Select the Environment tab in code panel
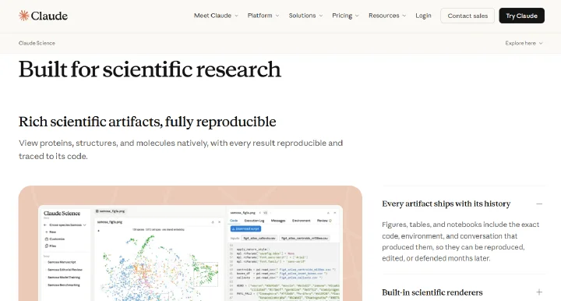The width and height of the screenshot is (561, 301). pos(301,221)
